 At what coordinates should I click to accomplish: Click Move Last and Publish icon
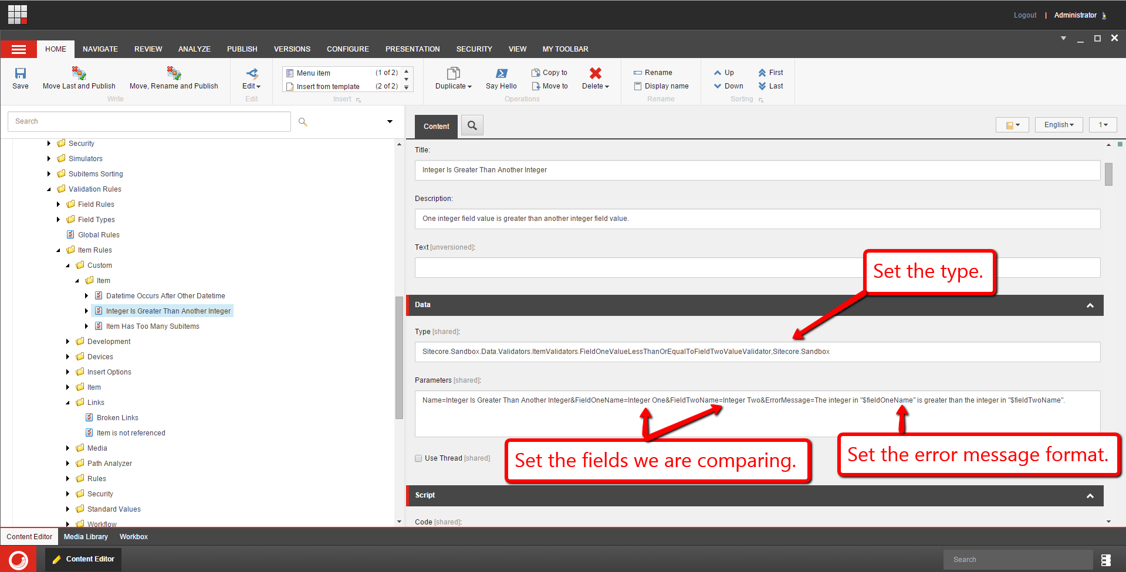(x=79, y=73)
